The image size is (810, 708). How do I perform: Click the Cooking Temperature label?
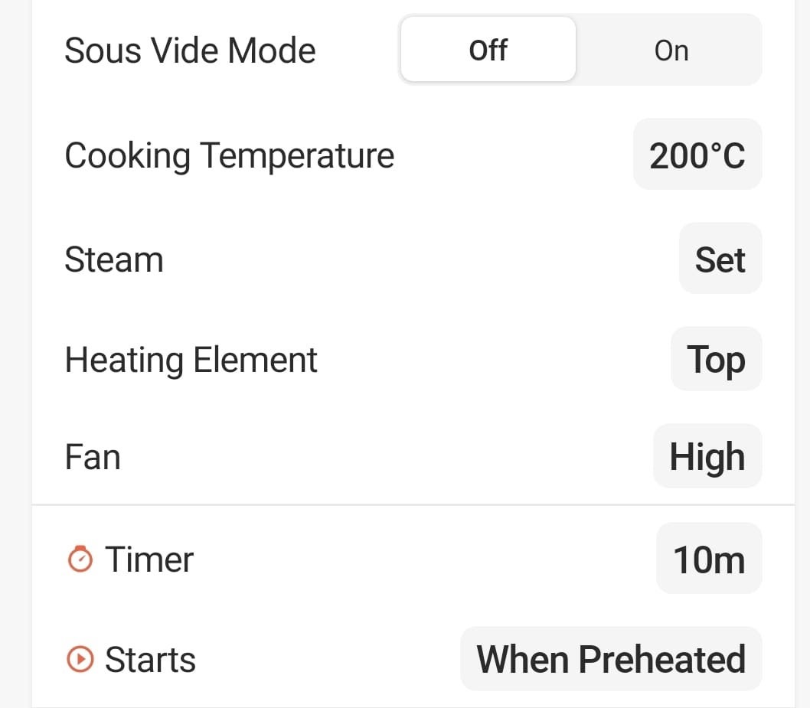click(x=229, y=155)
